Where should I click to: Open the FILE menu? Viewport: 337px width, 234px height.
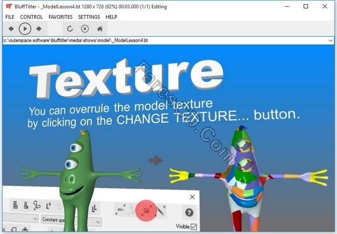[x=10, y=17]
